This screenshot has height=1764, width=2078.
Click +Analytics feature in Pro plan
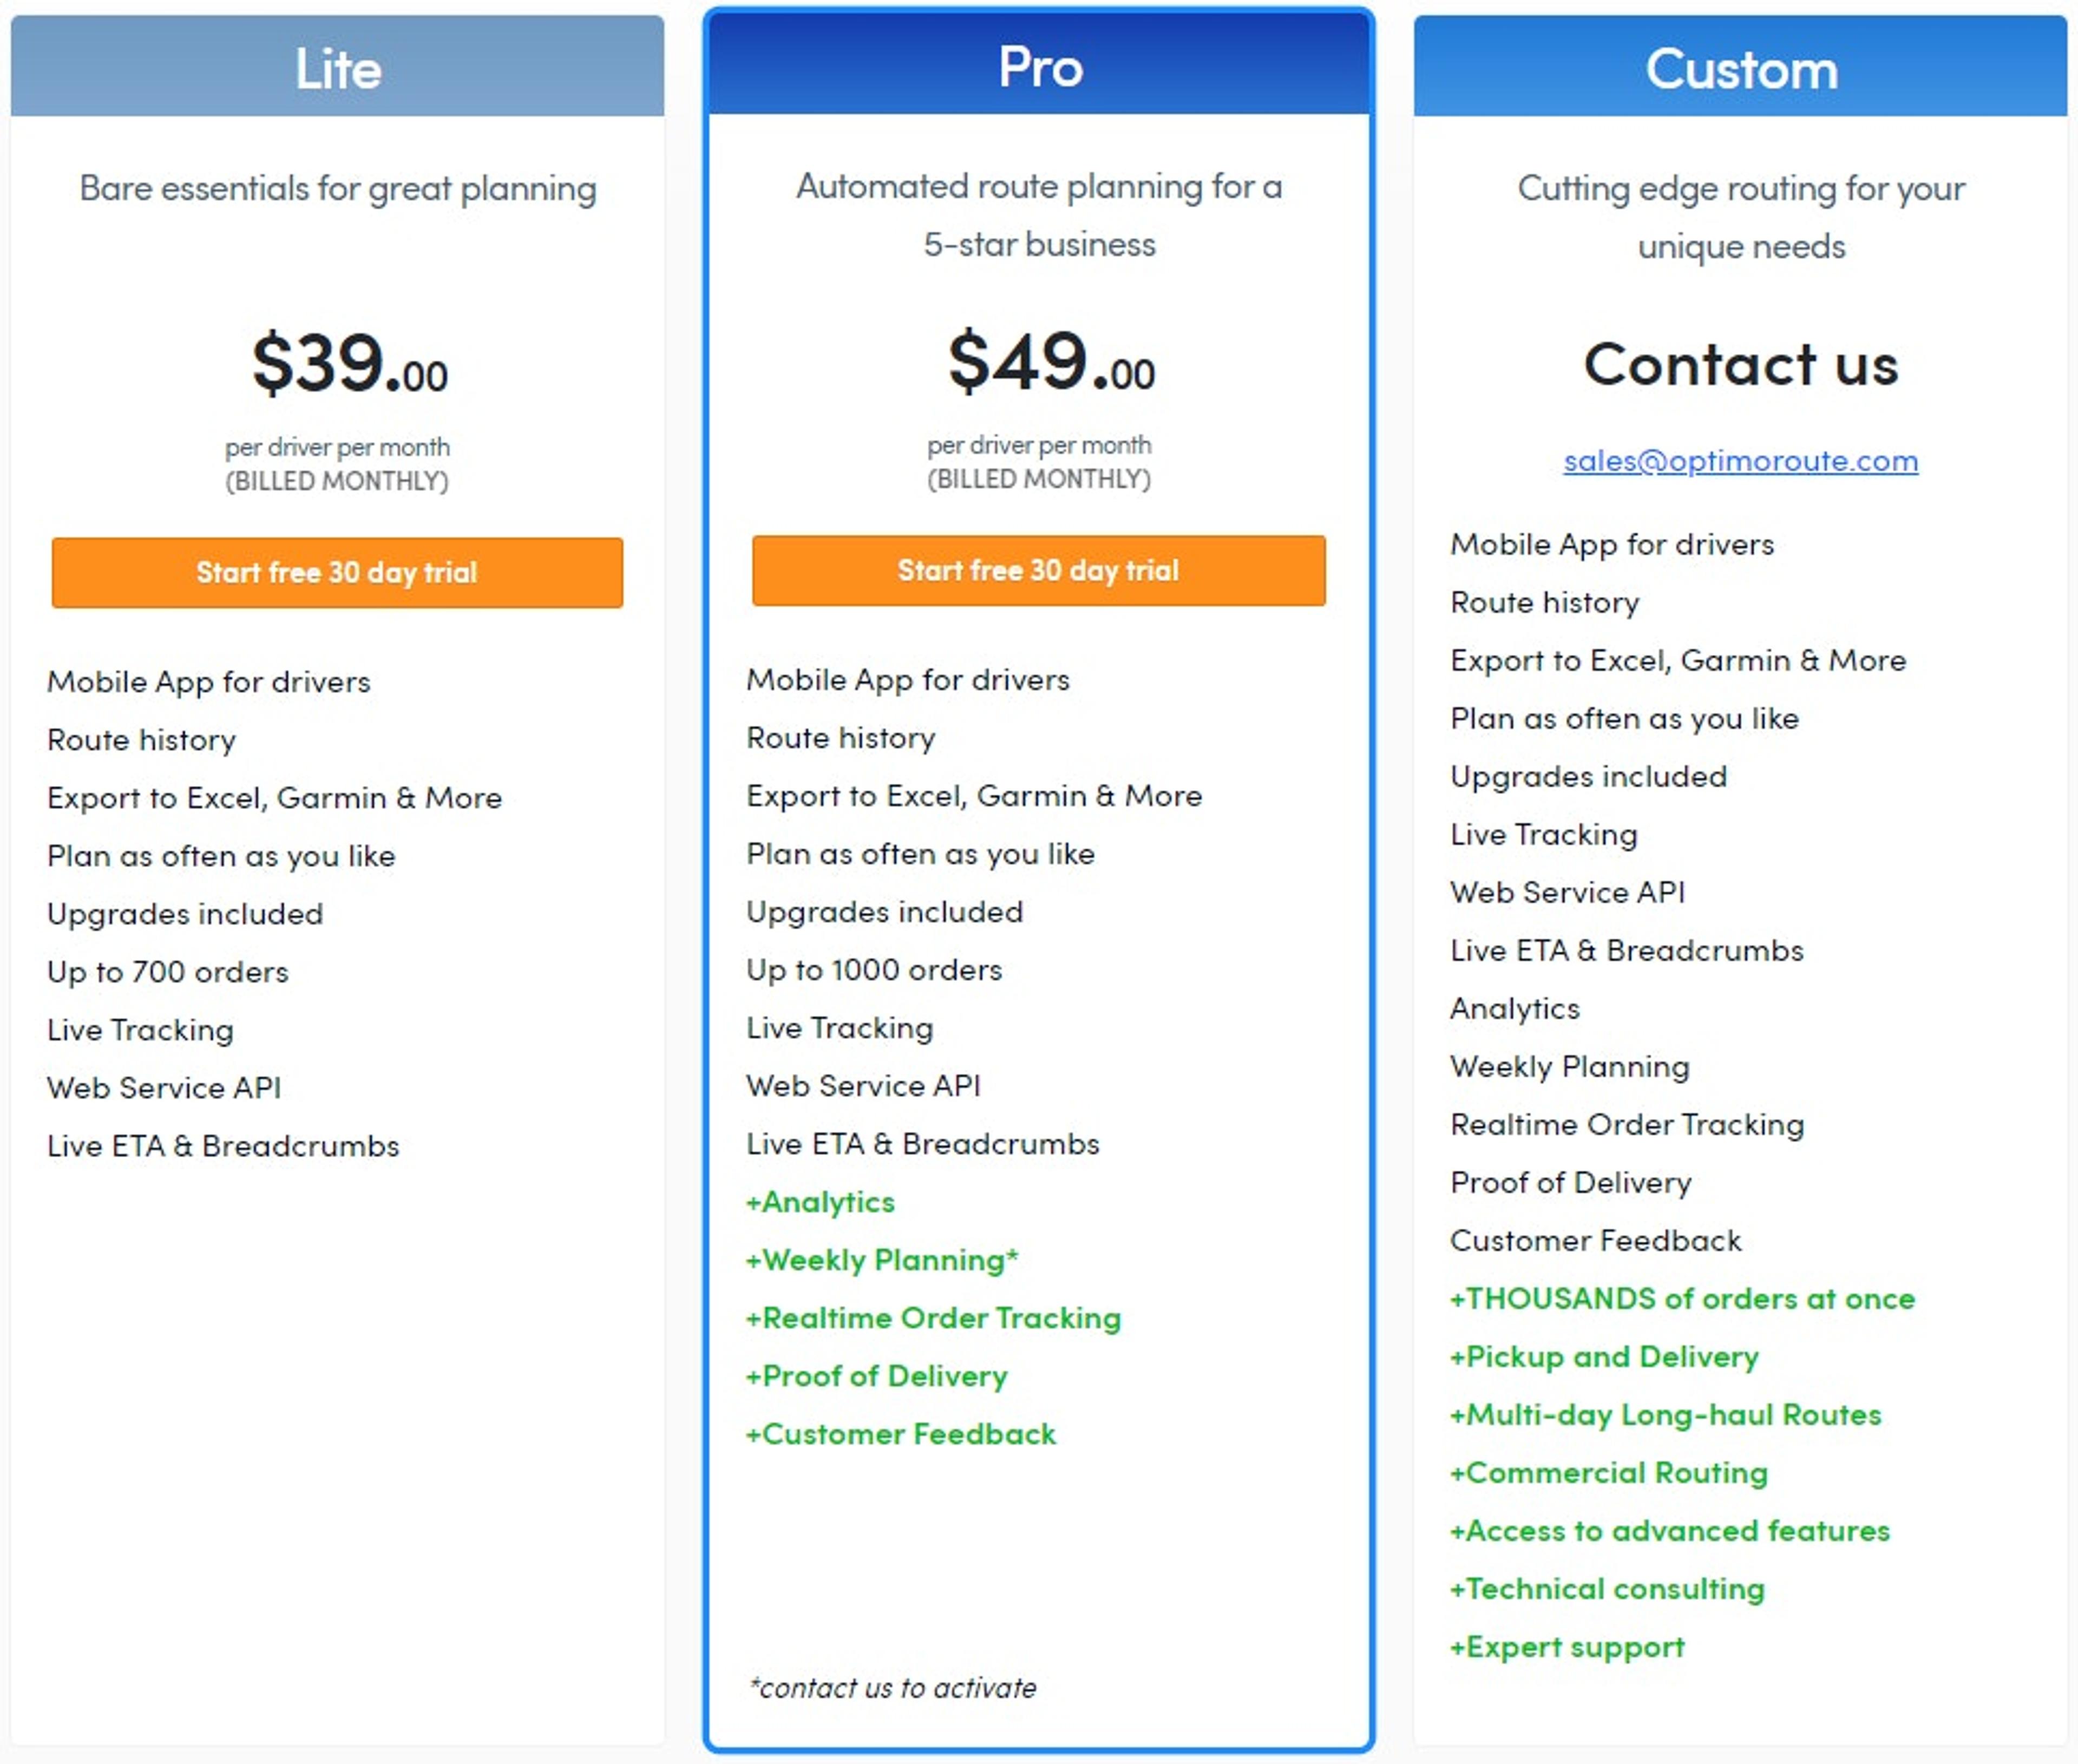(820, 1201)
